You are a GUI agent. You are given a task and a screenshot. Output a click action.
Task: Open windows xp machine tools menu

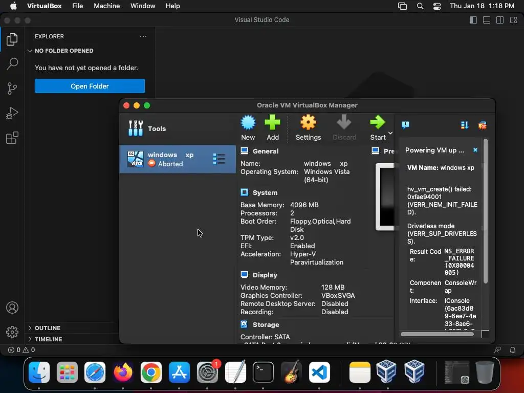219,159
